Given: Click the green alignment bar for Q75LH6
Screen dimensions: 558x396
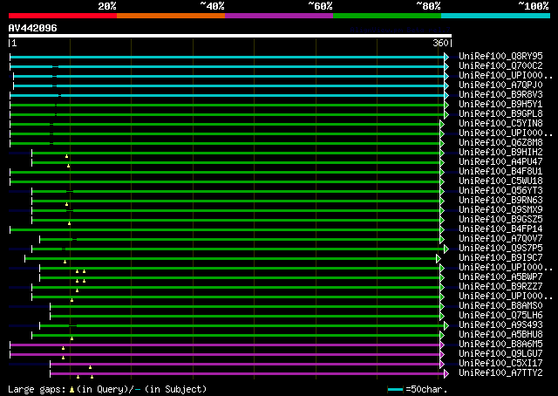Looking at the screenshot, I should (x=245, y=317).
